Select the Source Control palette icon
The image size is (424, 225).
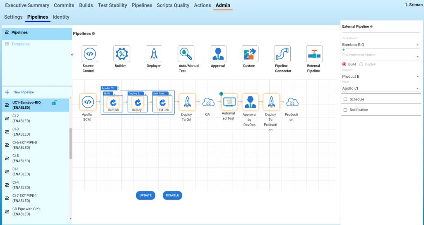pyautogui.click(x=90, y=54)
